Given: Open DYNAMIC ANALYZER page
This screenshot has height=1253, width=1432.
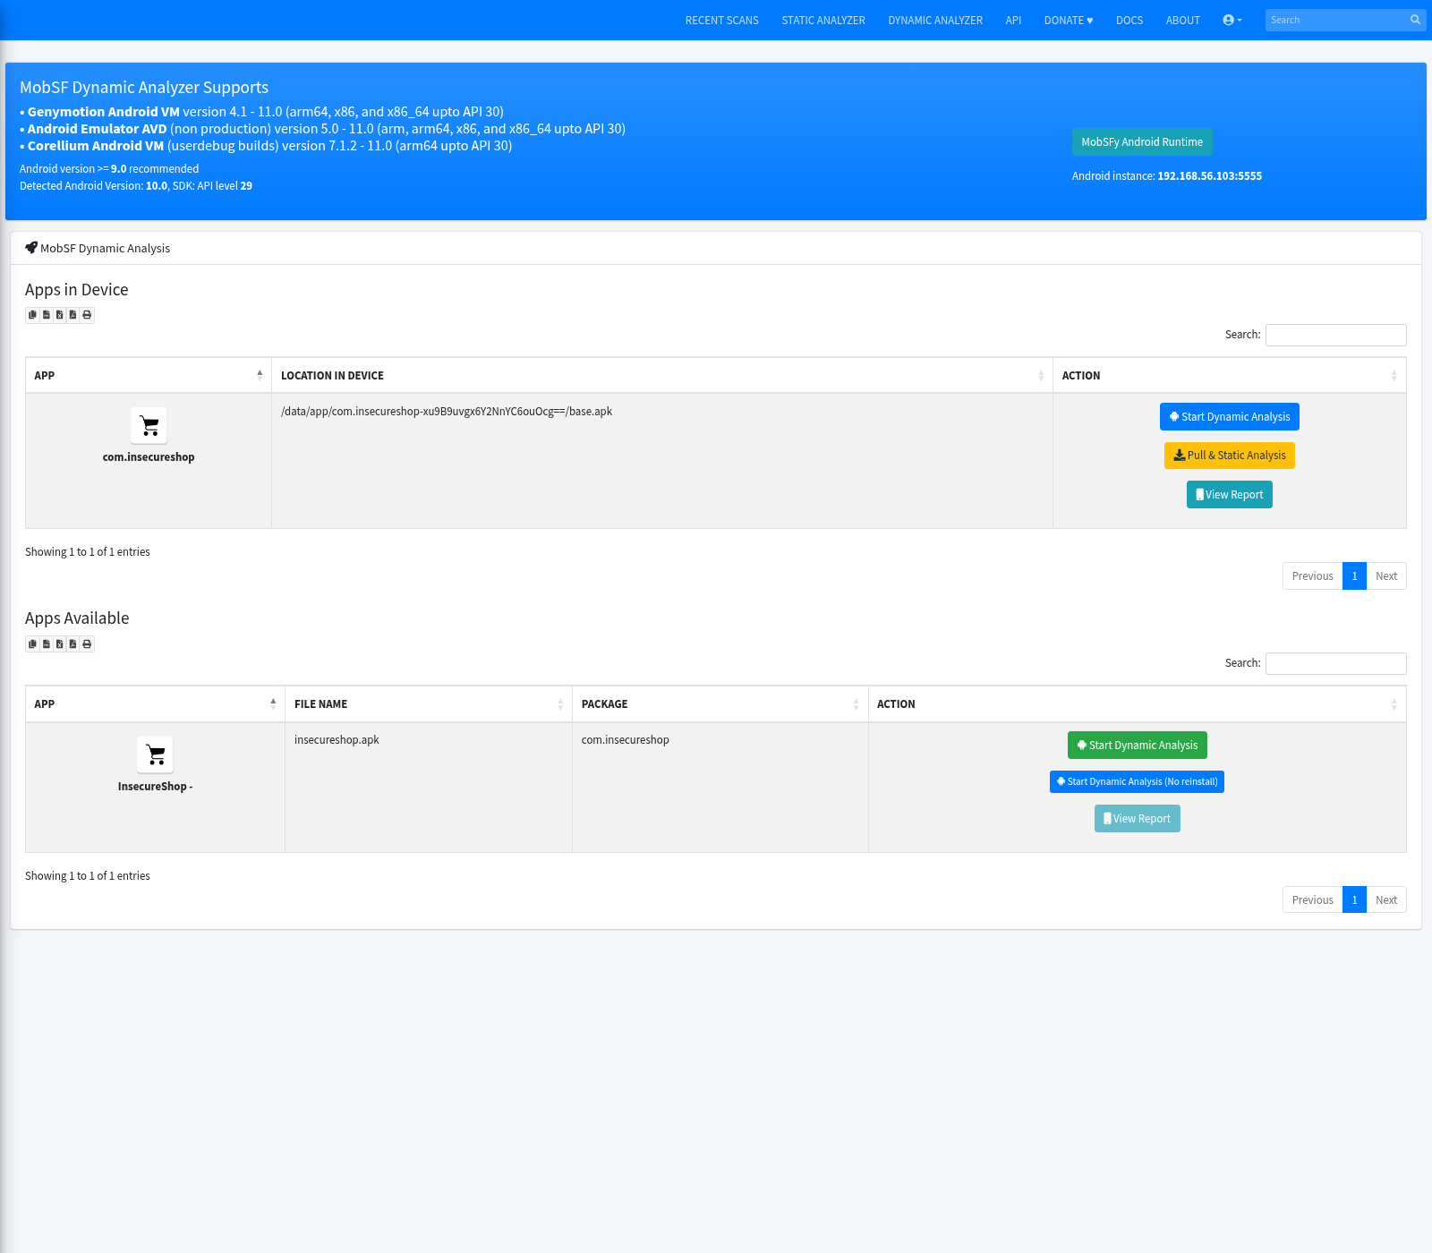Looking at the screenshot, I should [x=935, y=20].
